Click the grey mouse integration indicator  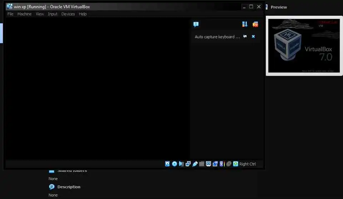click(229, 164)
